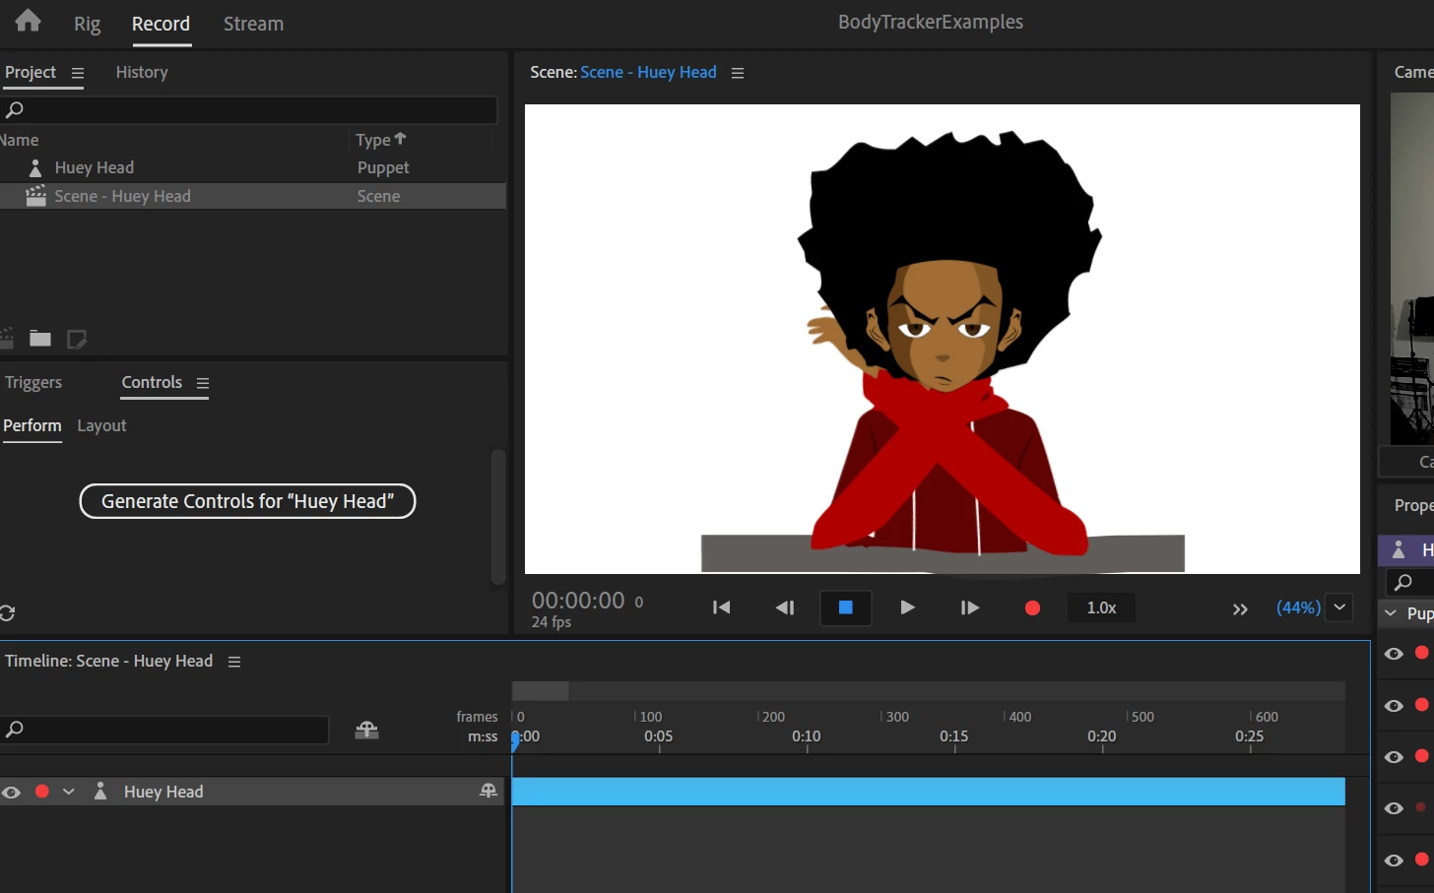
Task: Open the 1.0x playback speed menu
Action: (1101, 607)
